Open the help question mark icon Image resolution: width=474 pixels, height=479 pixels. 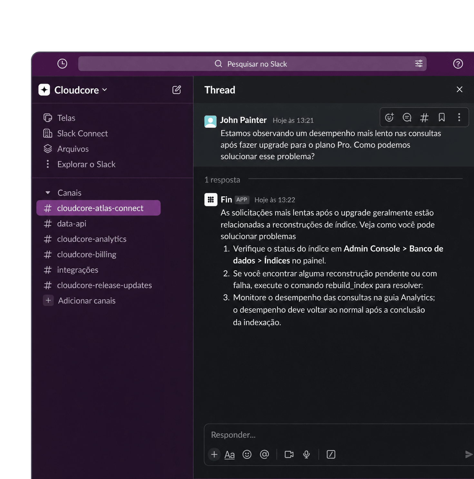coord(458,64)
